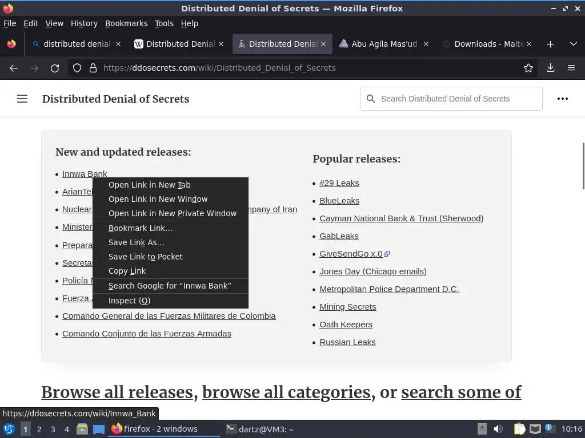Open the History menu
Viewport: 585px width, 438px height.
click(x=85, y=23)
